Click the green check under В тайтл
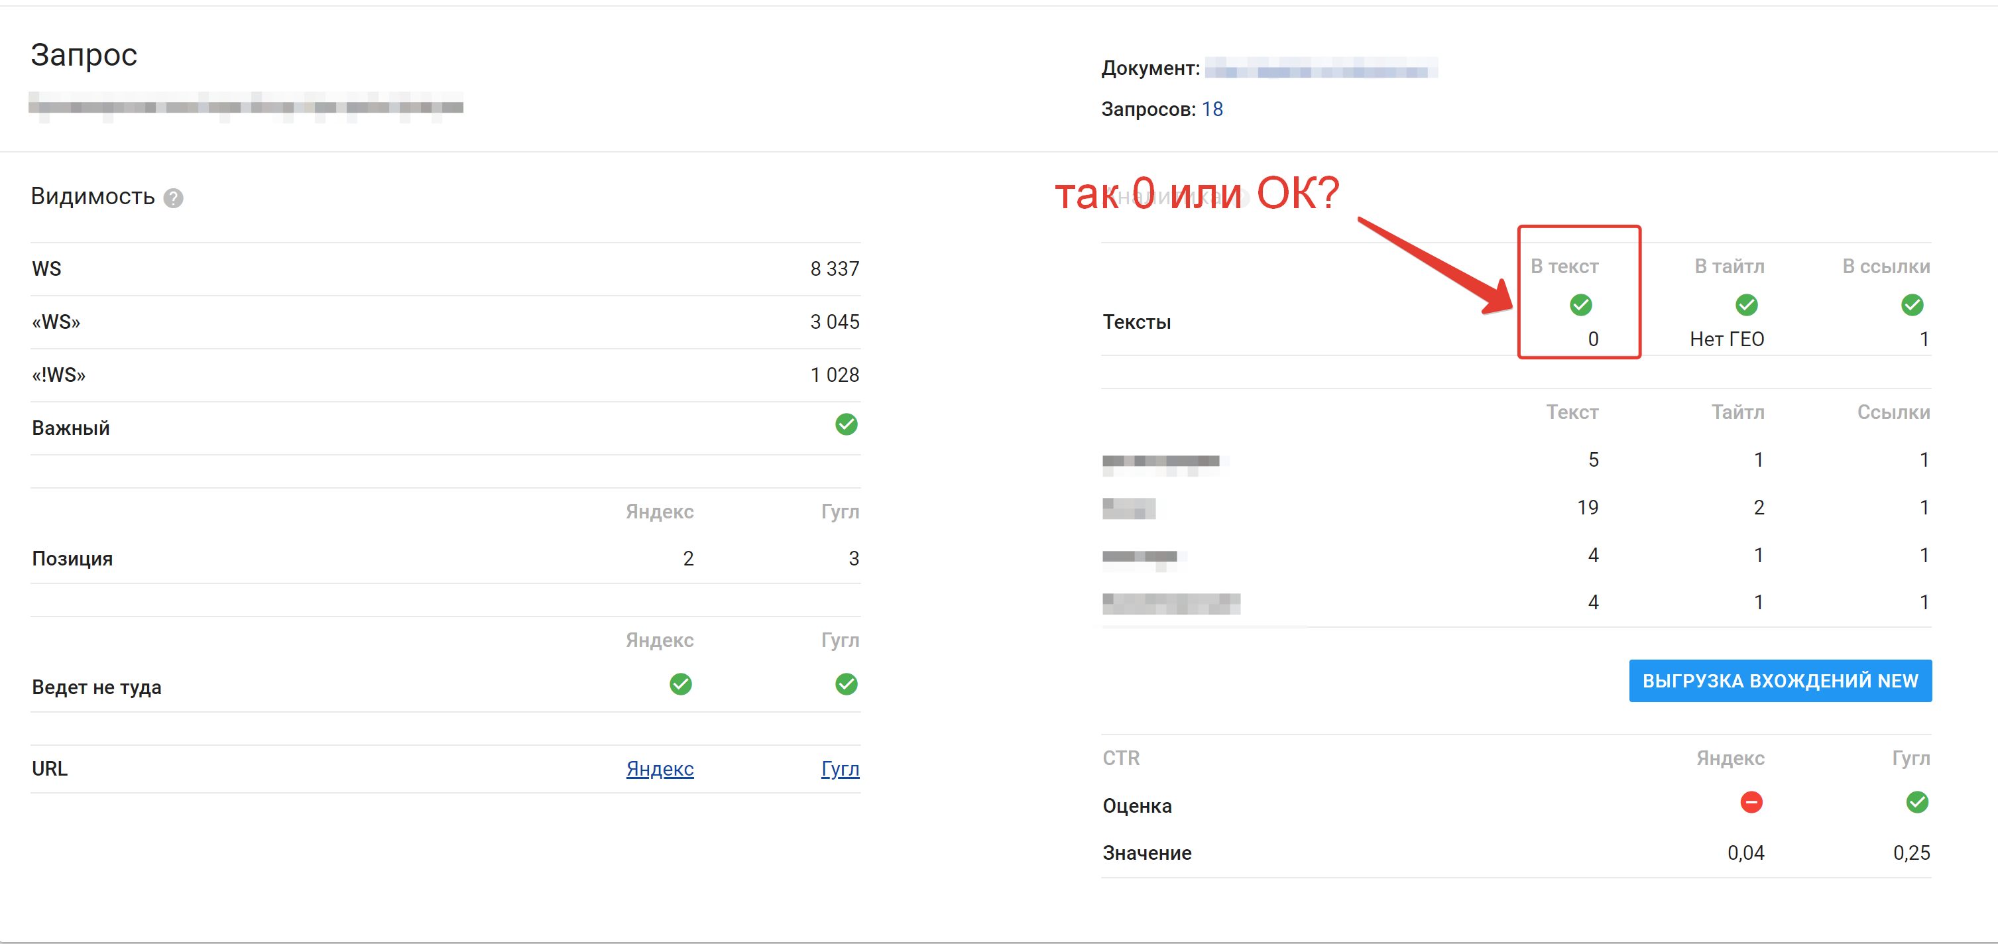 pyautogui.click(x=1746, y=305)
